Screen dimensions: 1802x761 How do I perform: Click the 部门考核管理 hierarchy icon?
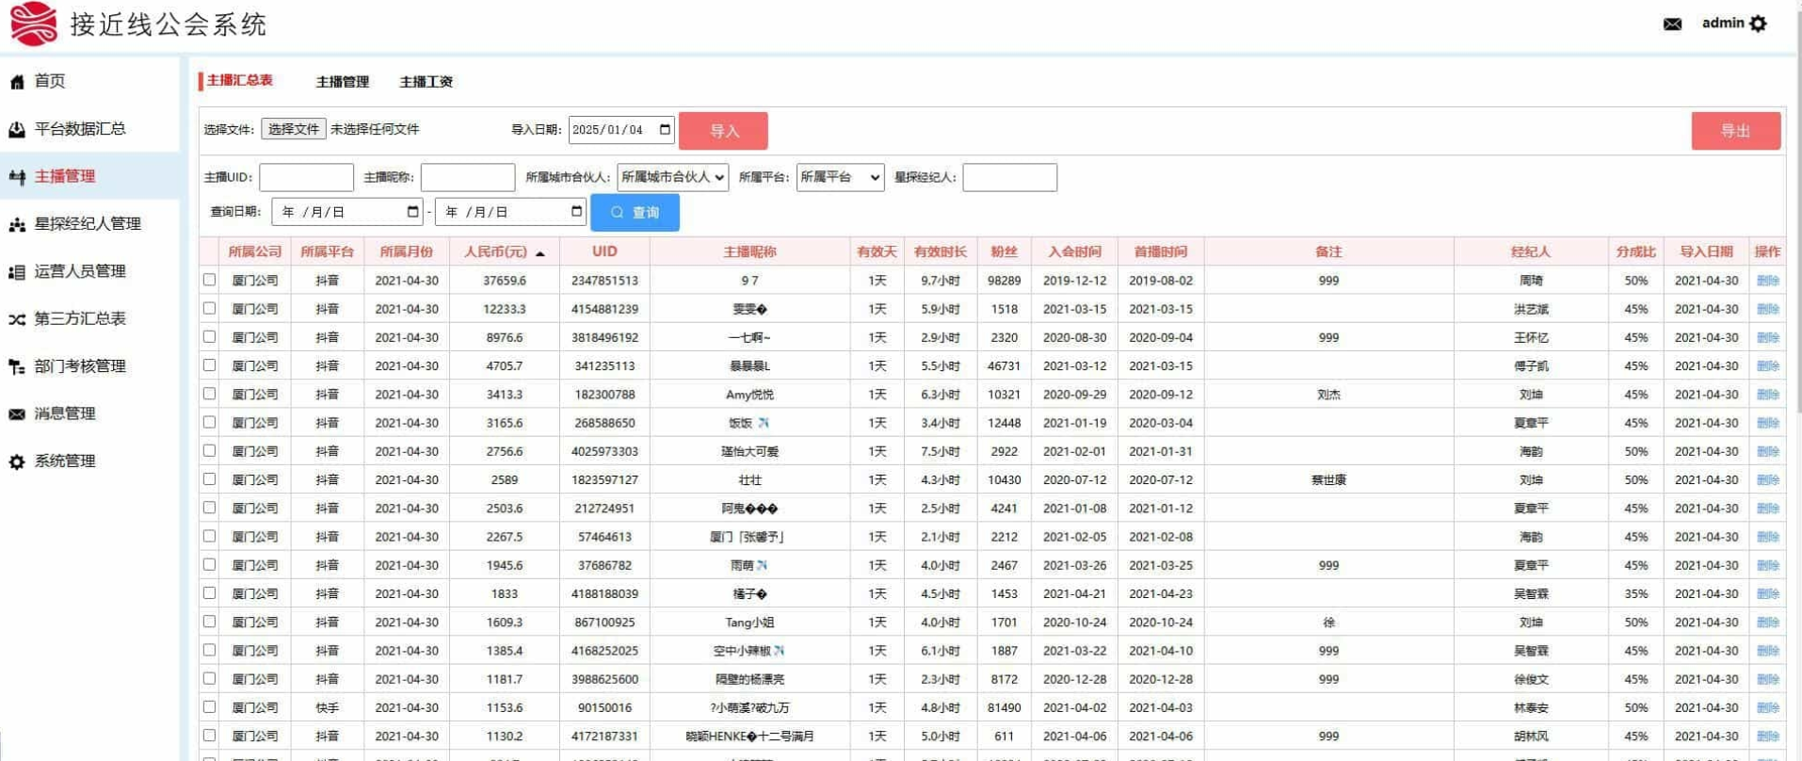coord(17,366)
